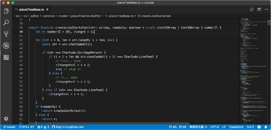This screenshot has width=271, height=130.
Task: Click line number 40 in the gutter
Action: tap(21, 32)
